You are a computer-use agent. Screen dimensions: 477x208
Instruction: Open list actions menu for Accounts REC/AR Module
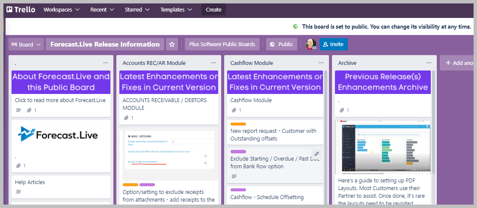tap(213, 63)
